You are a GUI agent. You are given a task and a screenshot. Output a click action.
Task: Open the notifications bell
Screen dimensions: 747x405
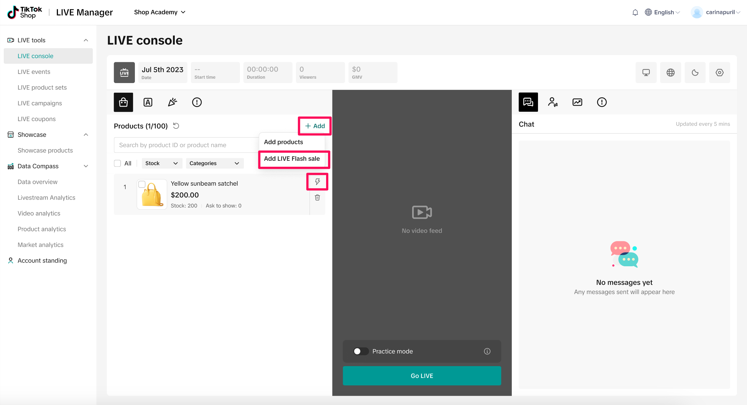click(x=635, y=12)
